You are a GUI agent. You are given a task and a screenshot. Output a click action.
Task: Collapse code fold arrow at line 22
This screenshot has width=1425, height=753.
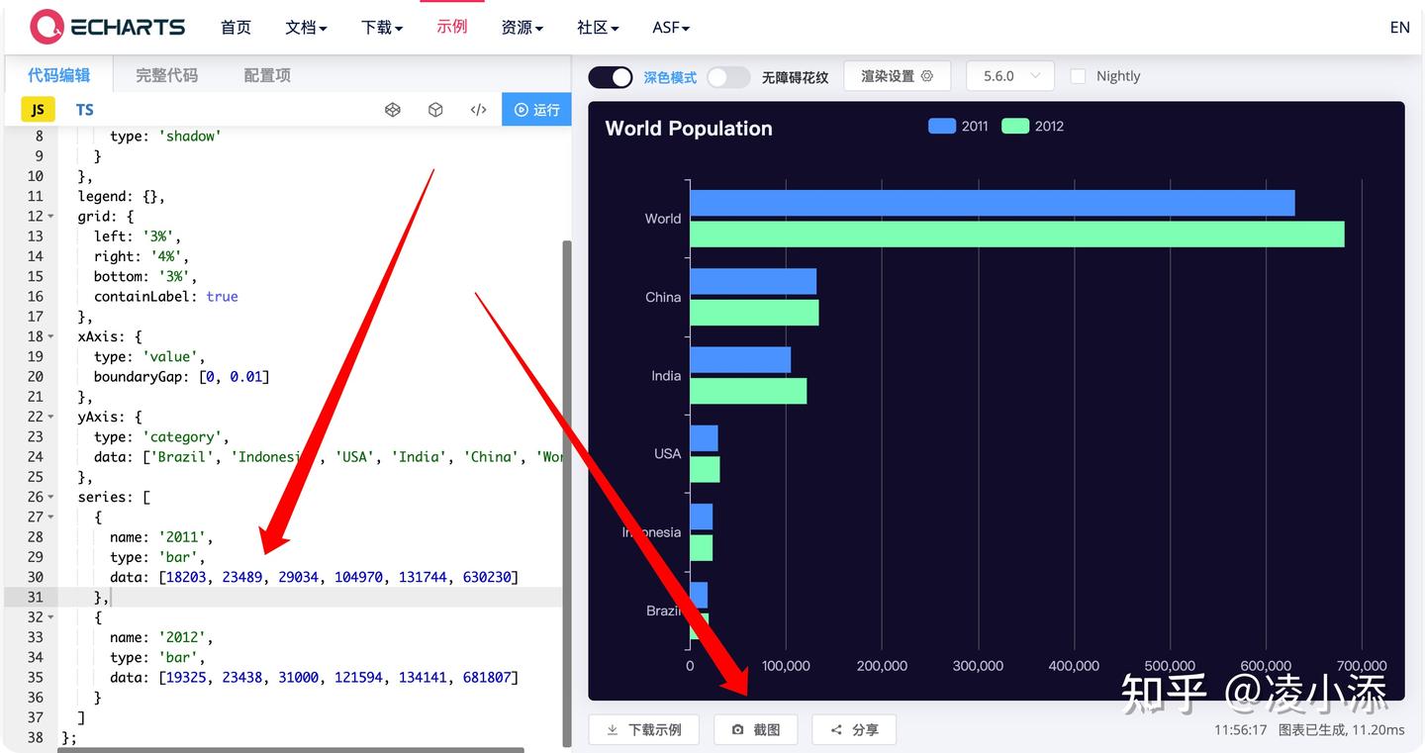tap(51, 417)
